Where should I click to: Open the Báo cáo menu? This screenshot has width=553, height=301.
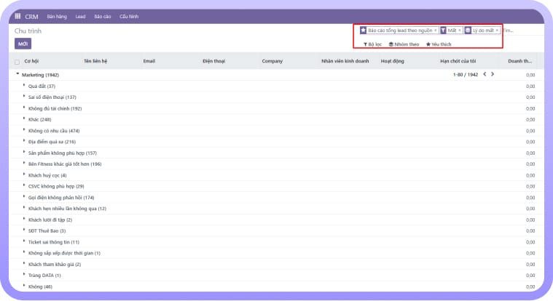pyautogui.click(x=102, y=15)
